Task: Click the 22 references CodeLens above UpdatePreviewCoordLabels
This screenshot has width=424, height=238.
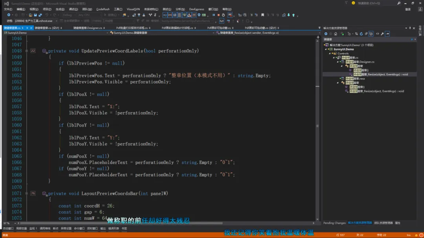Action: 33,51
